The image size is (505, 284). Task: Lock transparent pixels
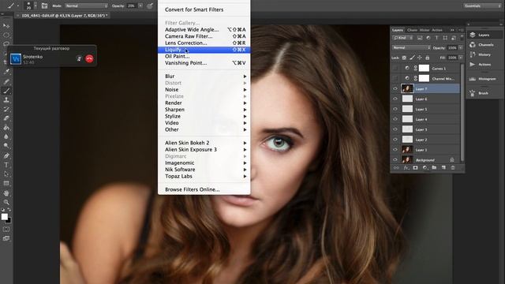pyautogui.click(x=404, y=58)
